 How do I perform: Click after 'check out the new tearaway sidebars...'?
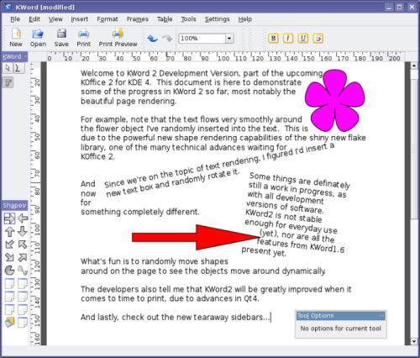coord(271,318)
